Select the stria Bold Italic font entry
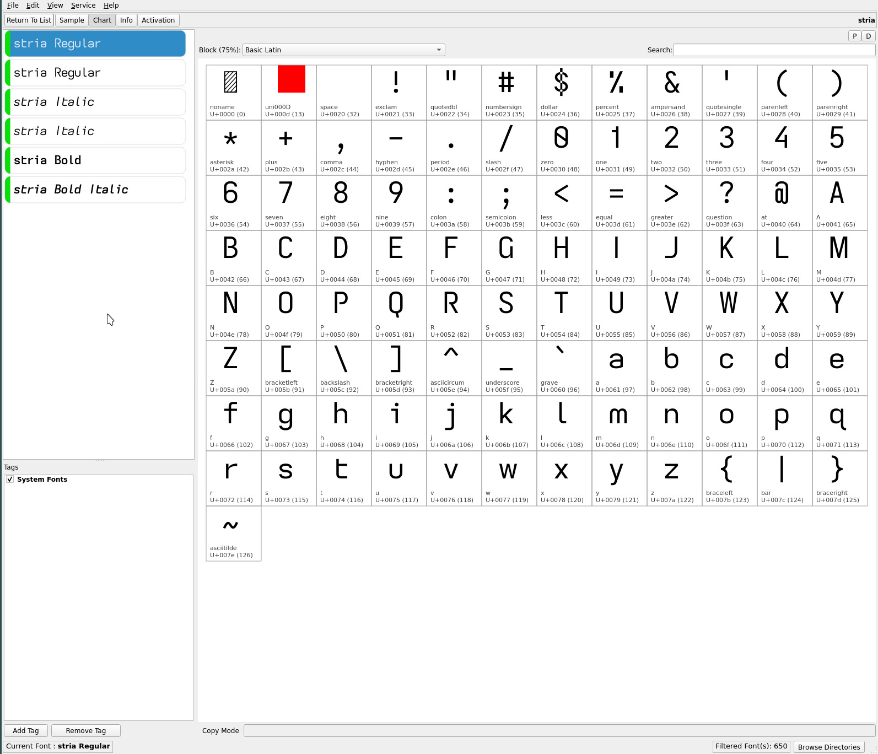This screenshot has height=754, width=878. point(95,190)
